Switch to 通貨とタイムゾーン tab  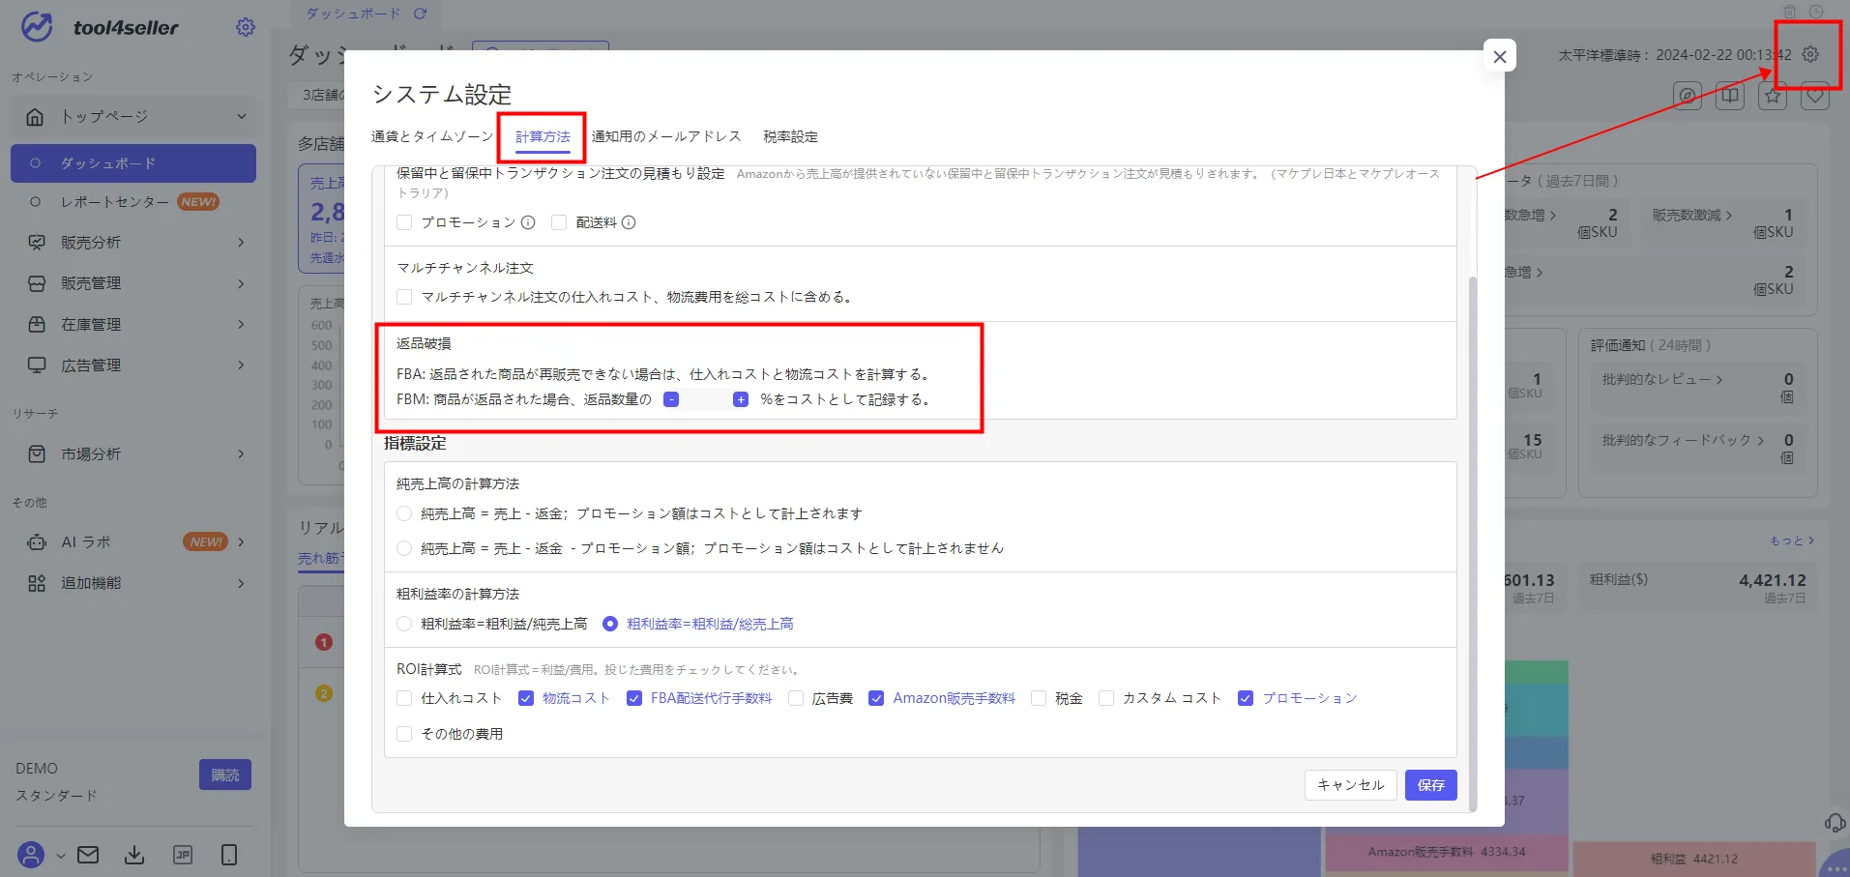click(x=432, y=136)
